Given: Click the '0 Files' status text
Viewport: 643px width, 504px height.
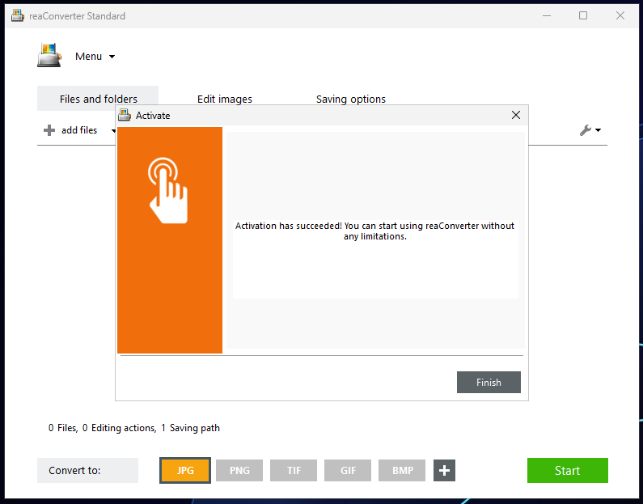Looking at the screenshot, I should (x=63, y=428).
